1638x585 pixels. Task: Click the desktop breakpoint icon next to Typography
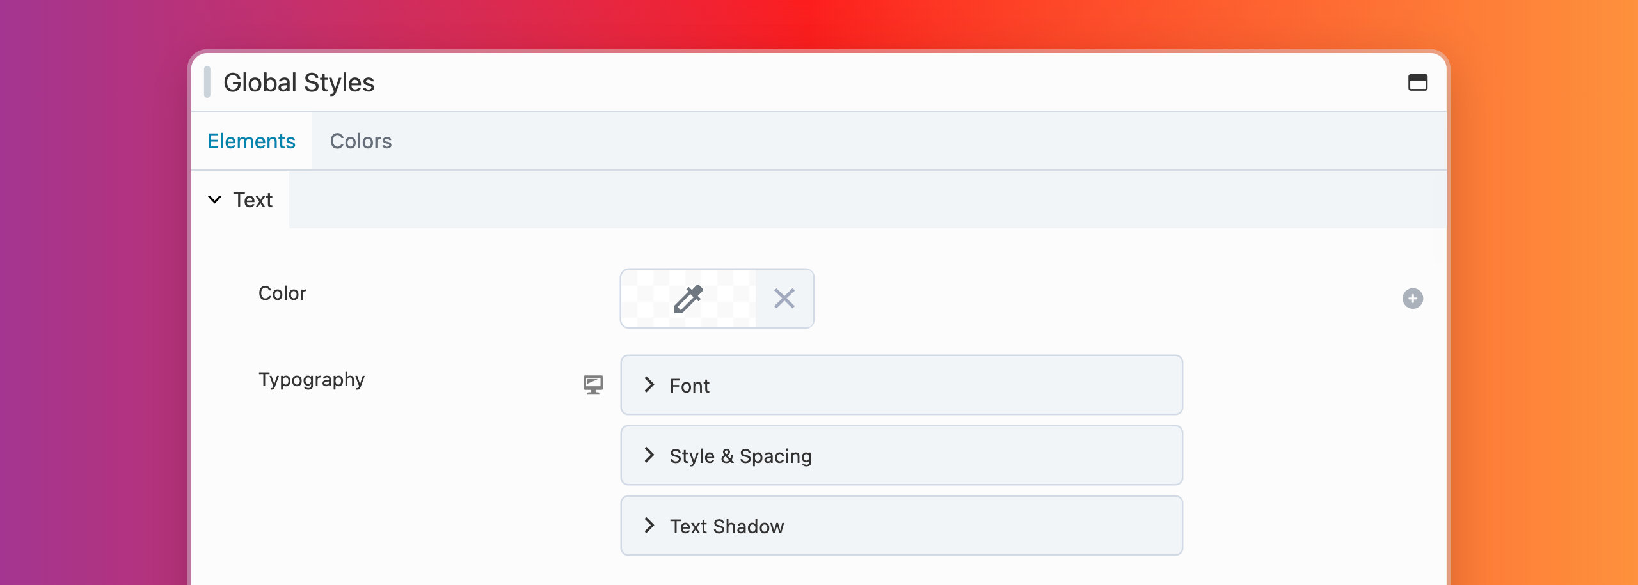tap(593, 385)
